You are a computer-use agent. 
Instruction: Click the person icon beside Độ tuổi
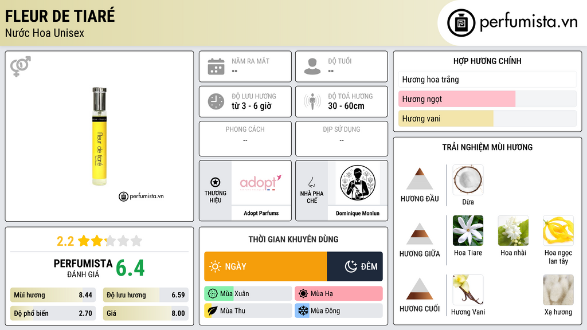click(312, 66)
